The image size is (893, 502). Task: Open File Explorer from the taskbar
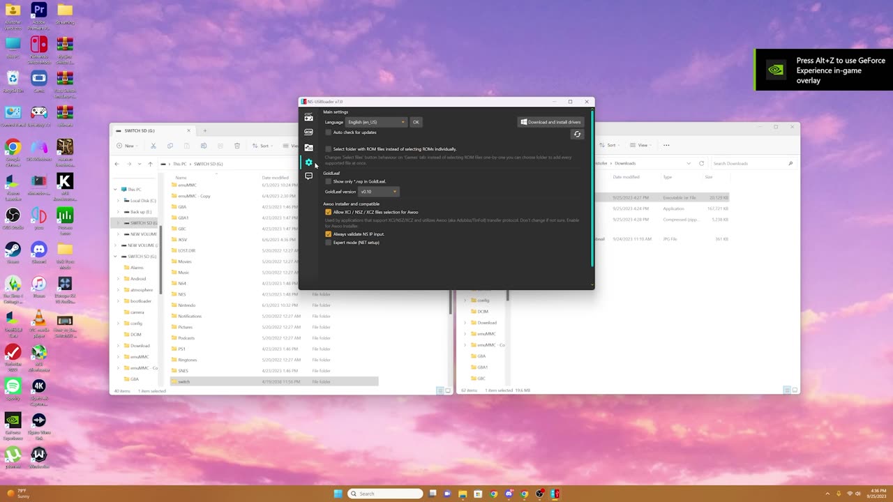[463, 494]
